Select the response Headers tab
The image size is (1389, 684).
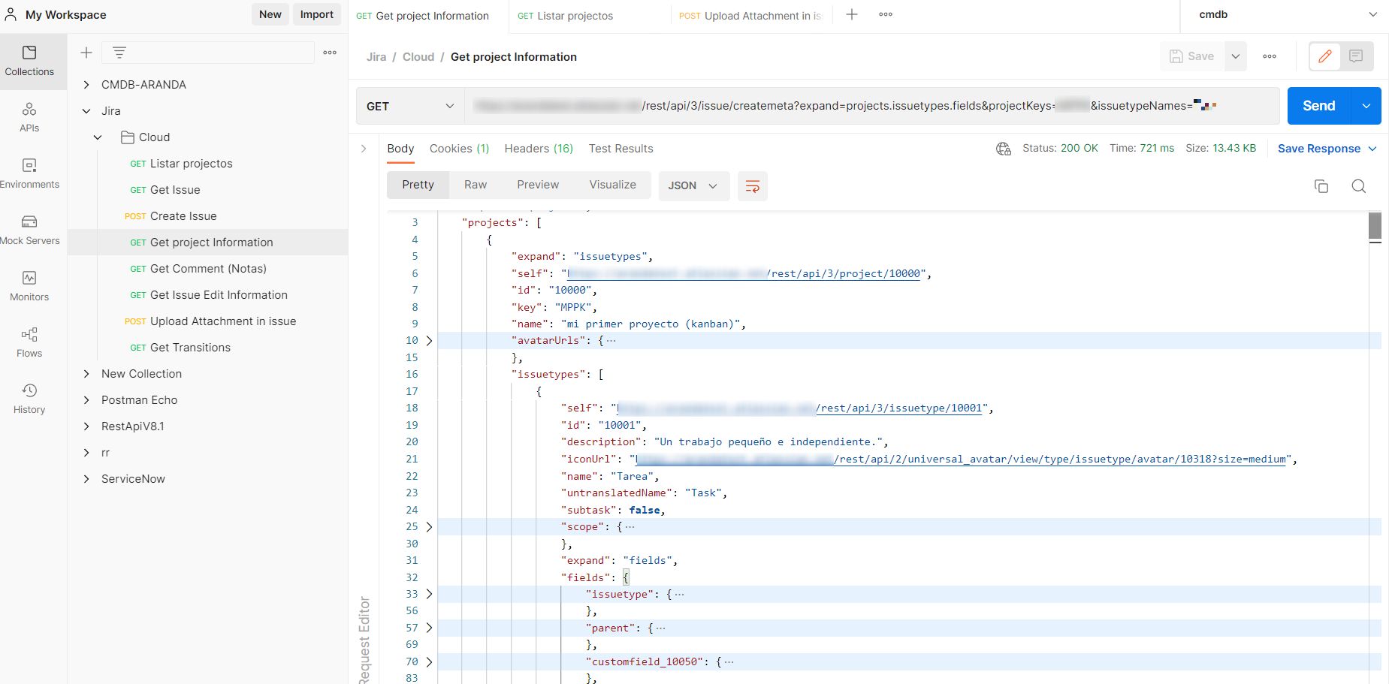tap(539, 149)
